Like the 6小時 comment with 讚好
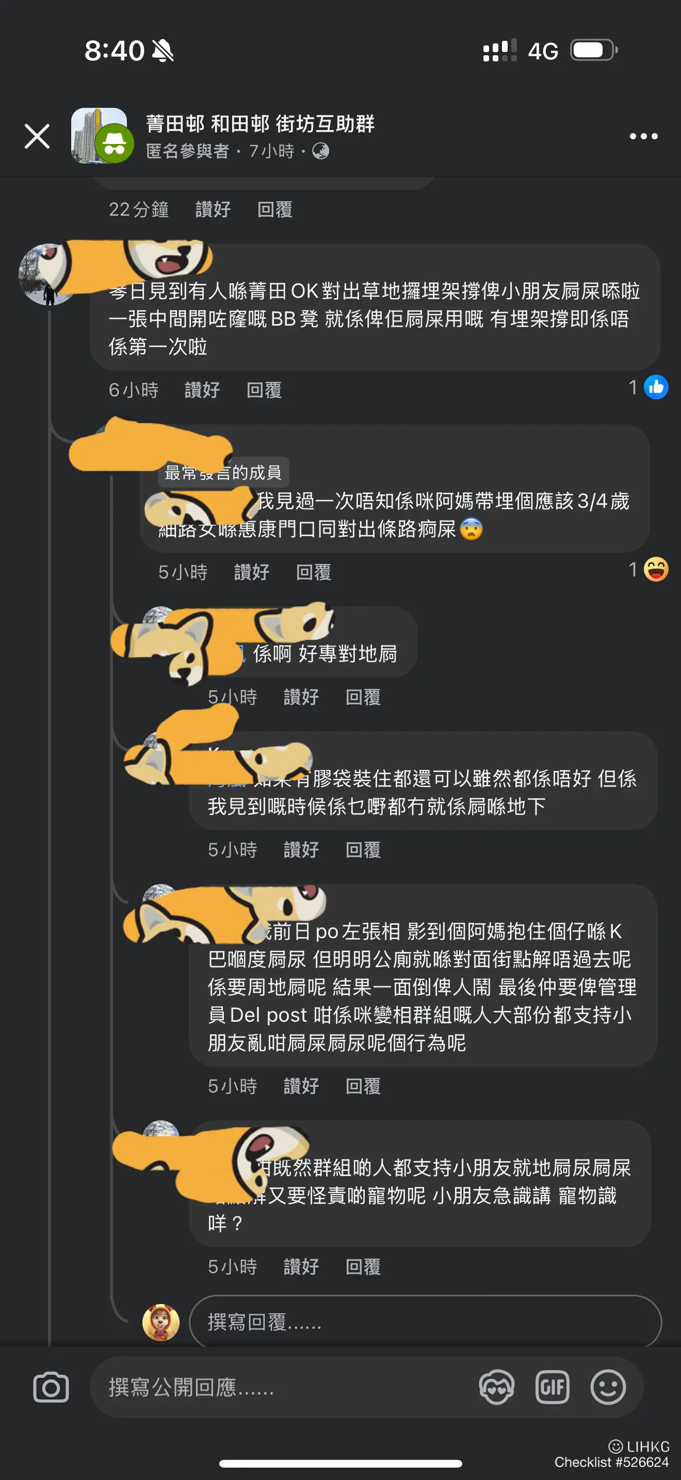Screen dimensions: 681x1480 tap(202, 390)
